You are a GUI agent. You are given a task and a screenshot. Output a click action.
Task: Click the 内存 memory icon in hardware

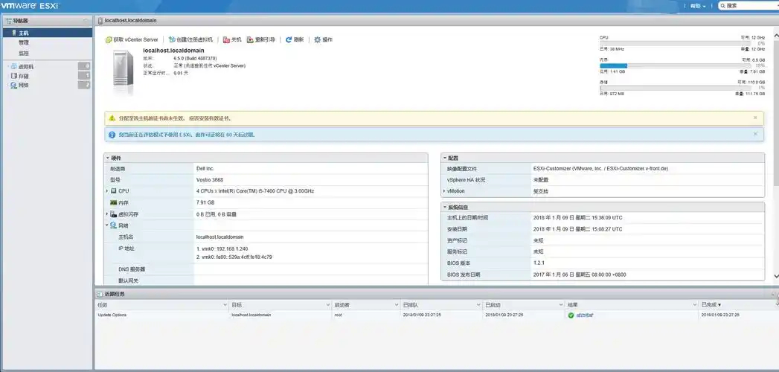[x=113, y=202]
